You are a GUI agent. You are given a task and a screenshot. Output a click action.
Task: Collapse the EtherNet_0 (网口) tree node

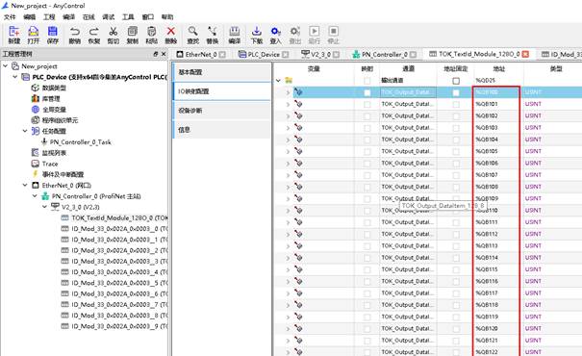pyautogui.click(x=25, y=185)
